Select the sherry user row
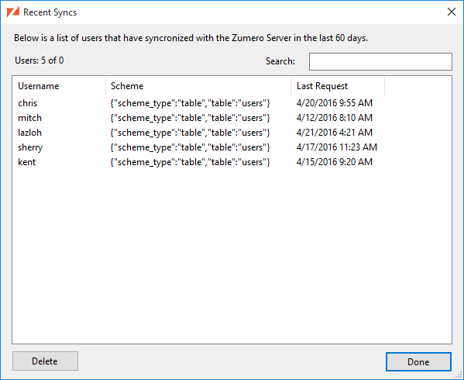The height and width of the screenshot is (380, 464). tap(232, 147)
